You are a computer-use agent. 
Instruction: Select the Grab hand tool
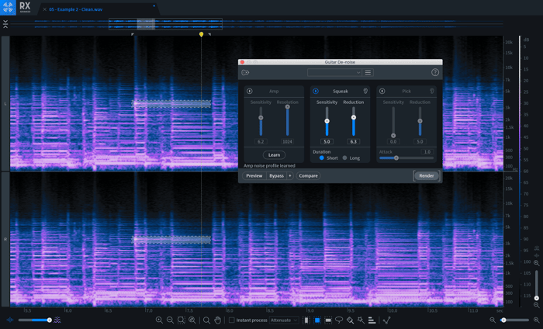[x=217, y=320]
